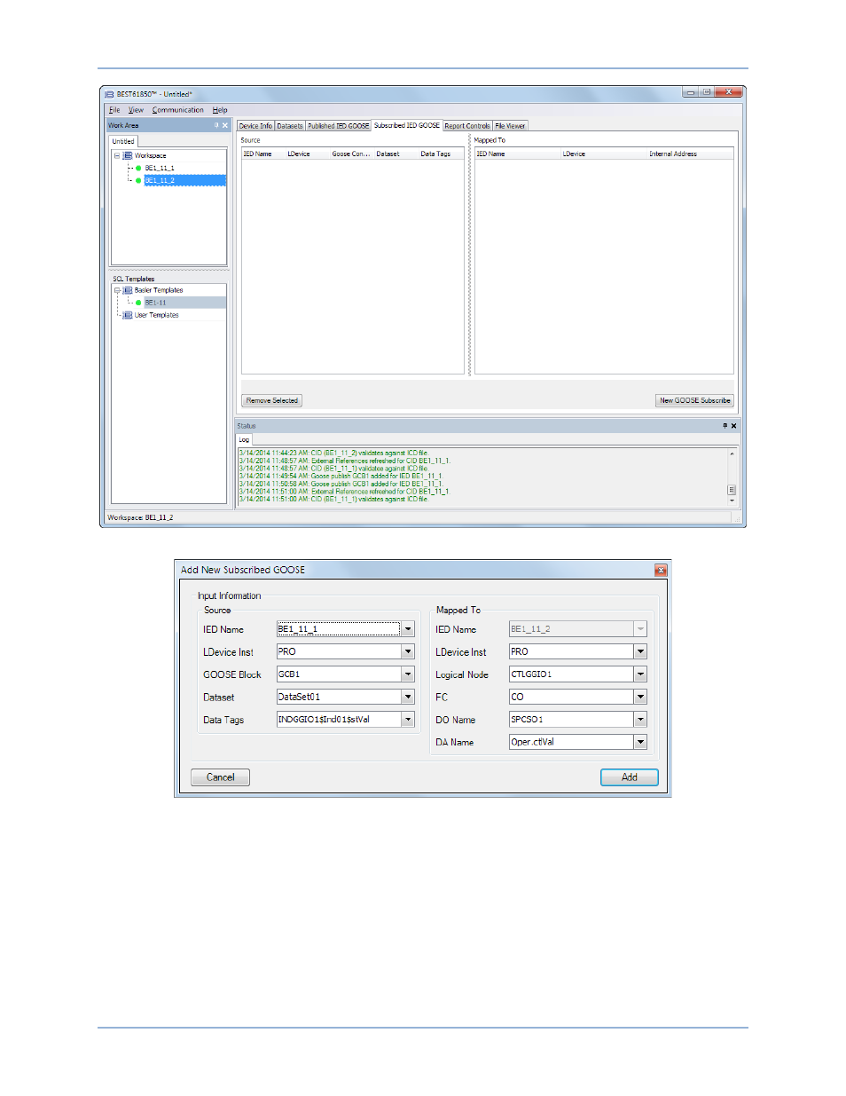The height and width of the screenshot is (1096, 846).
Task: Open the Data Tags dropdown
Action: [408, 720]
